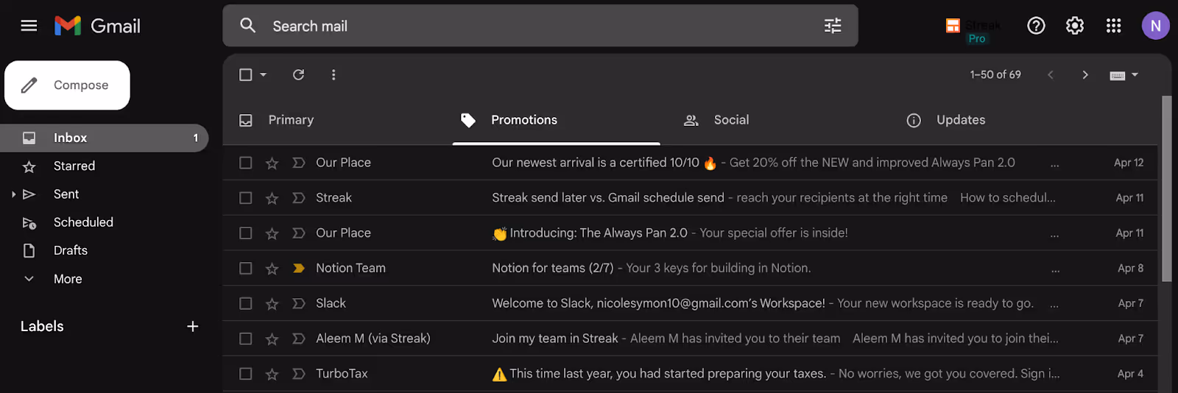Open the Support help icon
This screenshot has width=1178, height=393.
1036,26
